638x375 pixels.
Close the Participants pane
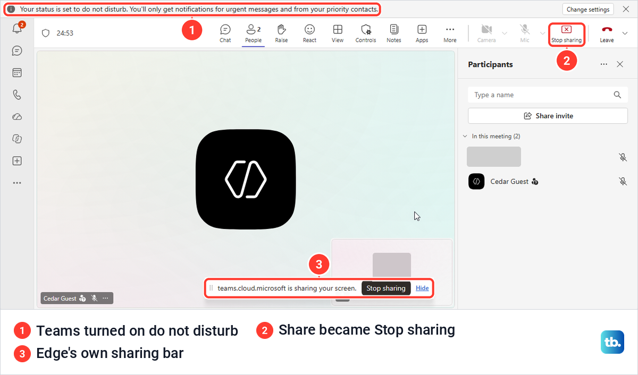[620, 64]
